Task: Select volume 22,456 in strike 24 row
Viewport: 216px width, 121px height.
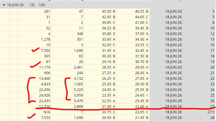Action: coord(45,90)
